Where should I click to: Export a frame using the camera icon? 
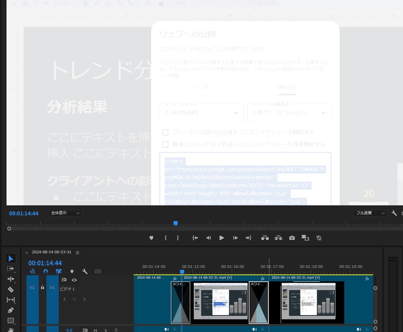(292, 238)
